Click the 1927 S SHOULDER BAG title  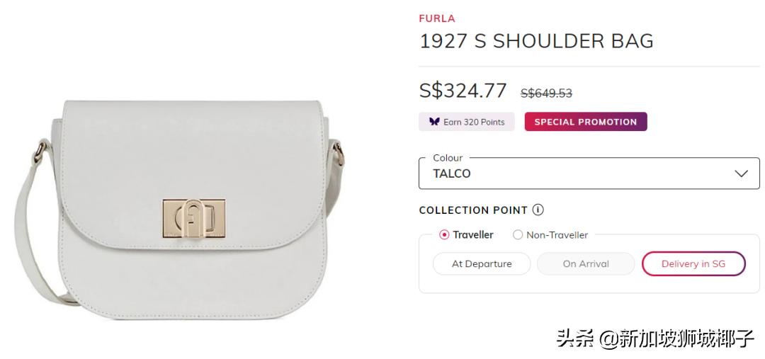(536, 41)
